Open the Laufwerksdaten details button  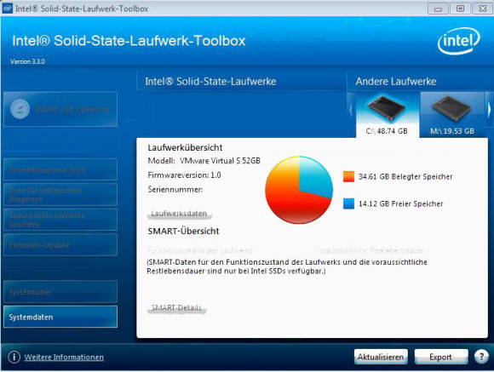(179, 214)
